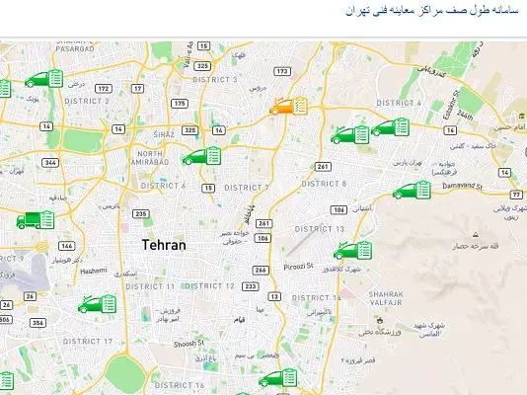Click the DISTRICT 12 map label
Viewport: 527px width, 395px height.
(x=209, y=286)
